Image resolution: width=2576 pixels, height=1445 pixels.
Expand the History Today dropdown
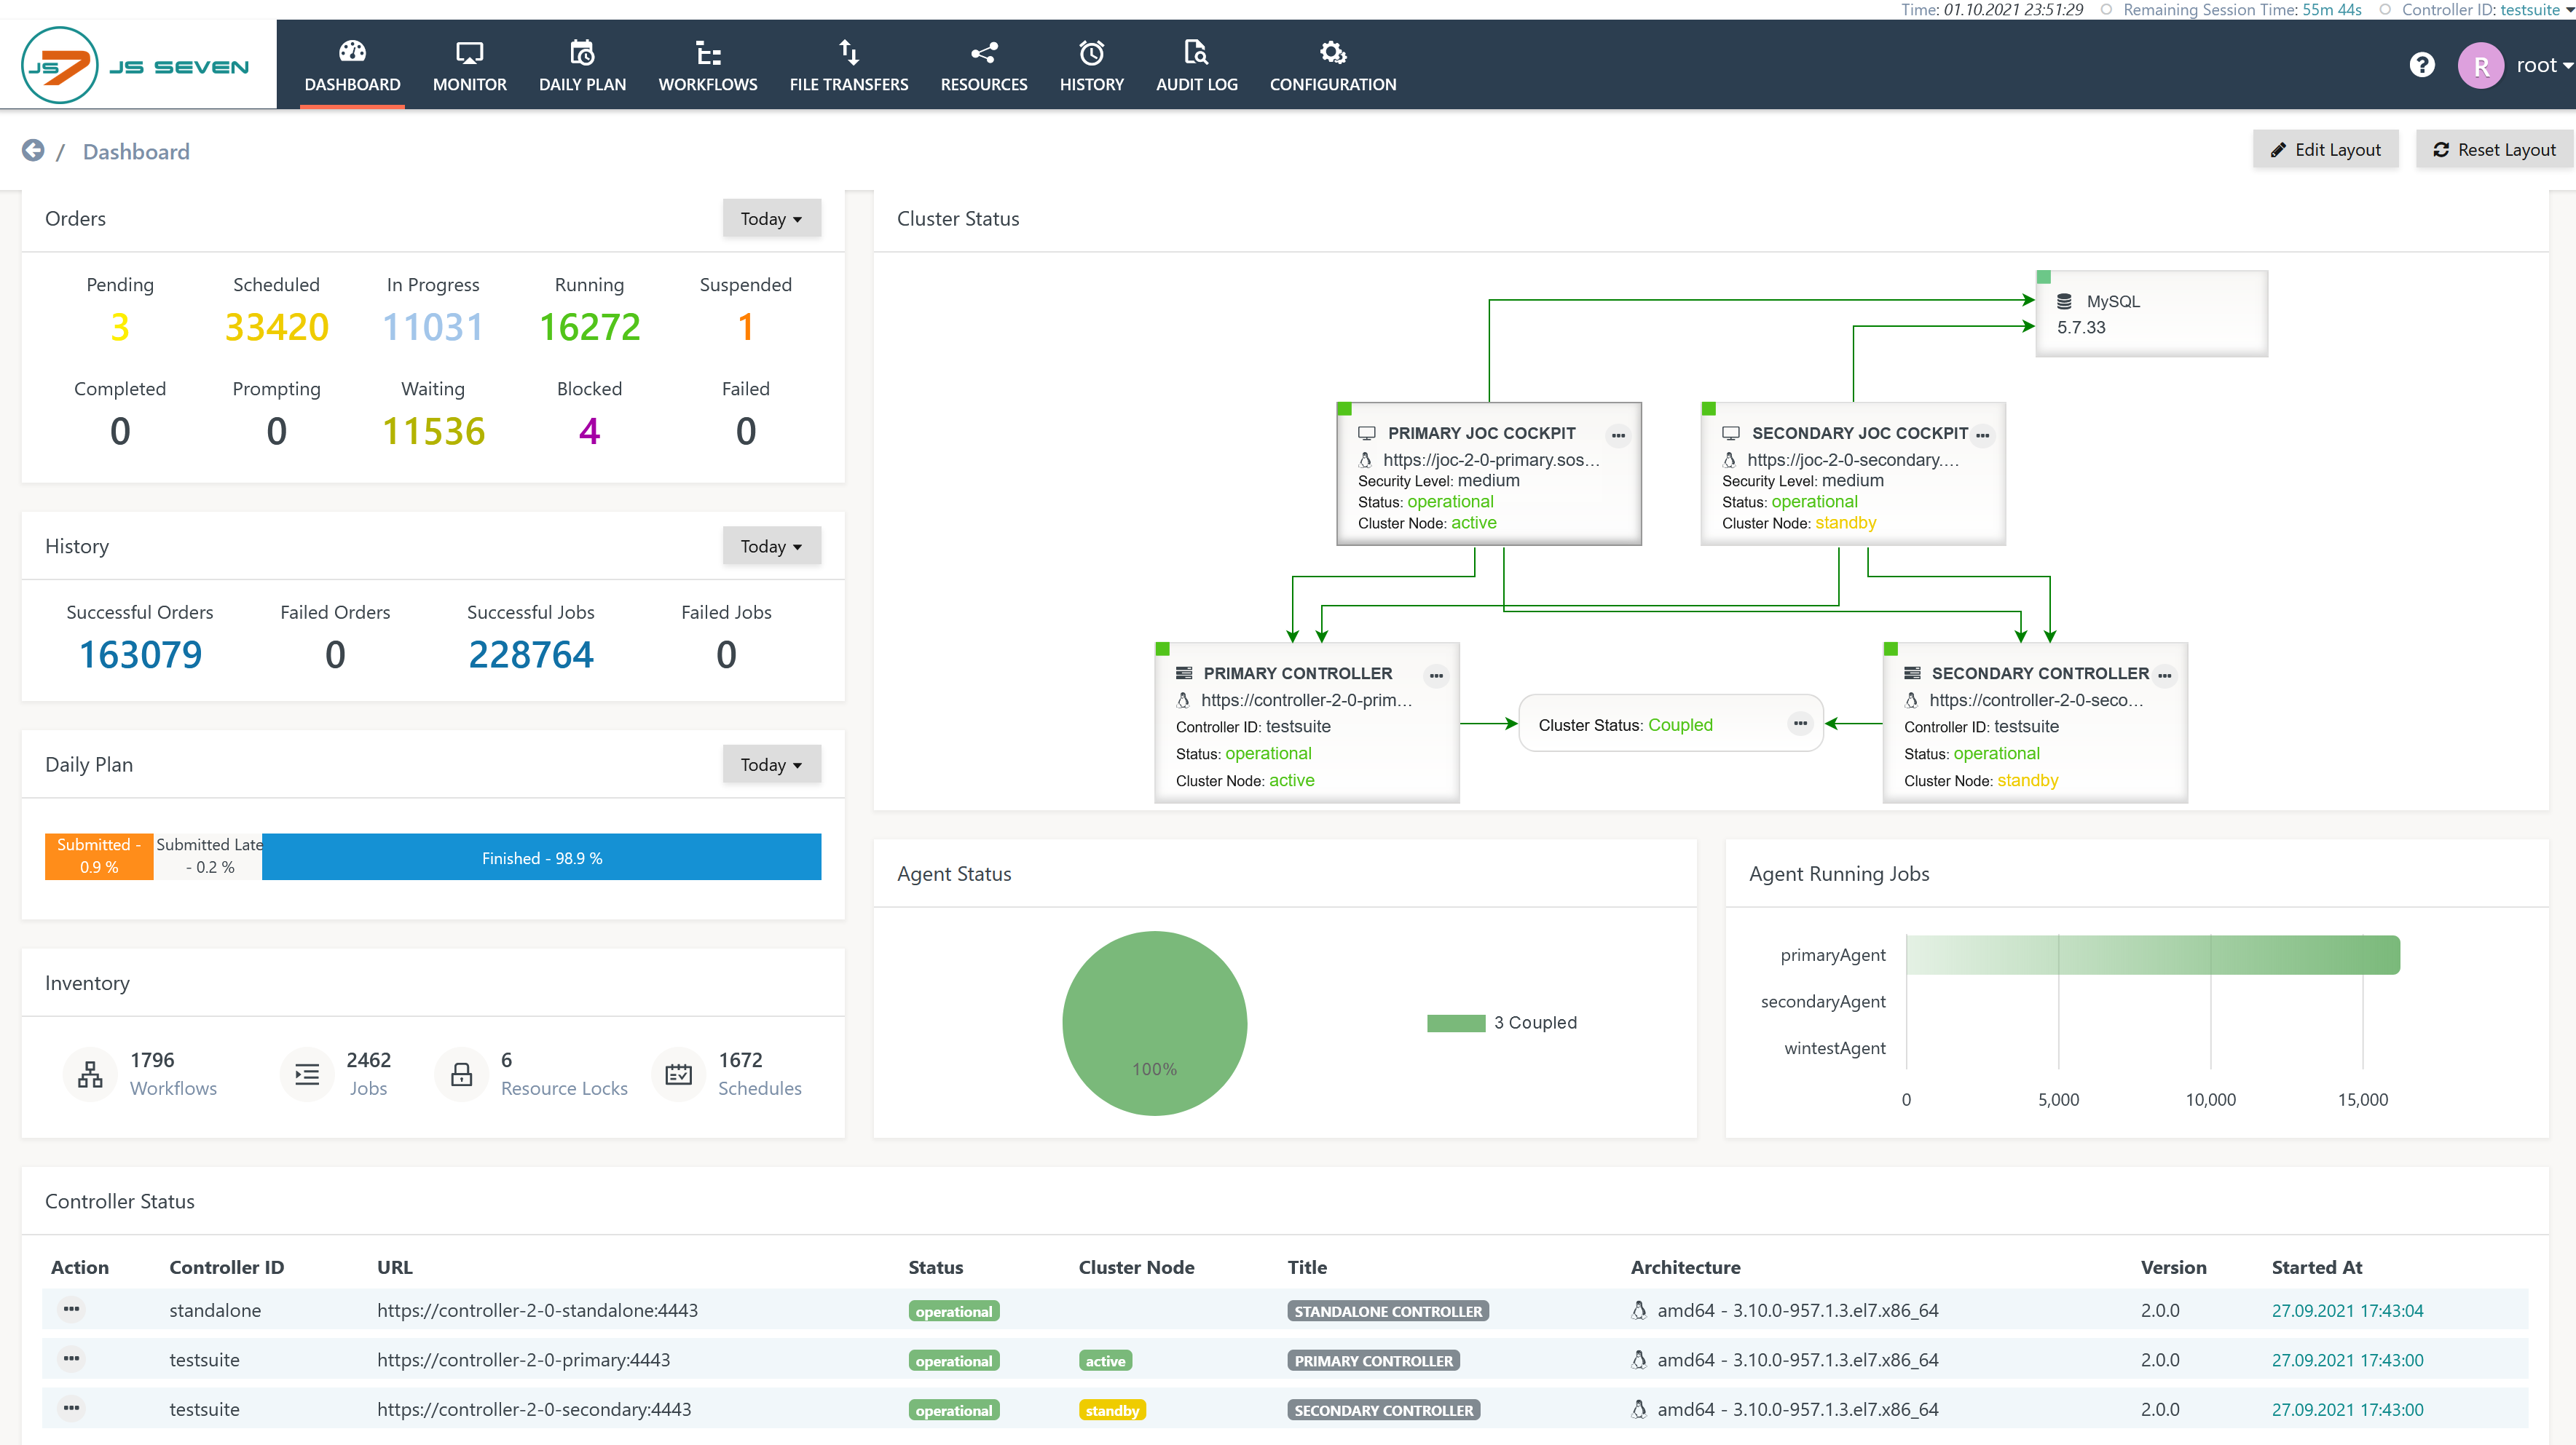771,547
